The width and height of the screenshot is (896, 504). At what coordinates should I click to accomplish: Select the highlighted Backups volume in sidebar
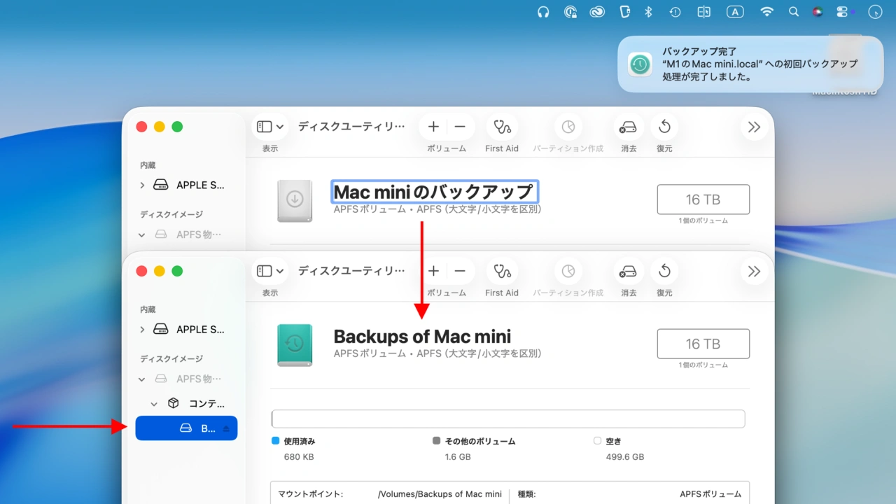pos(186,428)
